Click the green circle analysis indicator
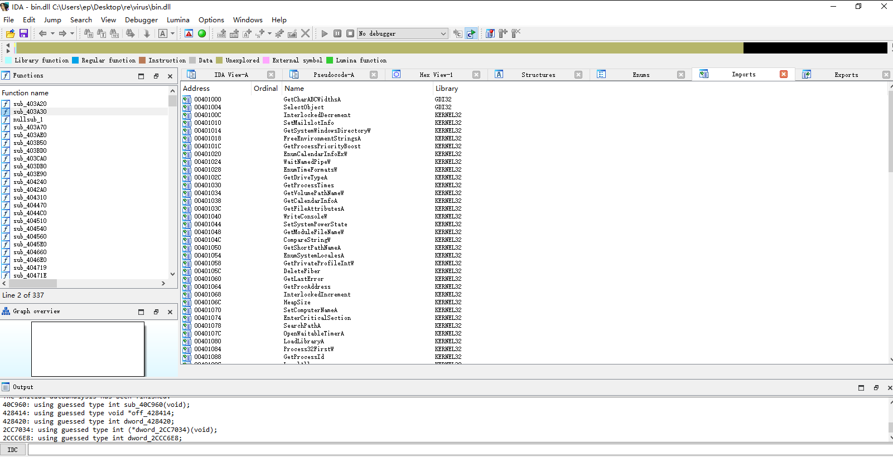 202,33
